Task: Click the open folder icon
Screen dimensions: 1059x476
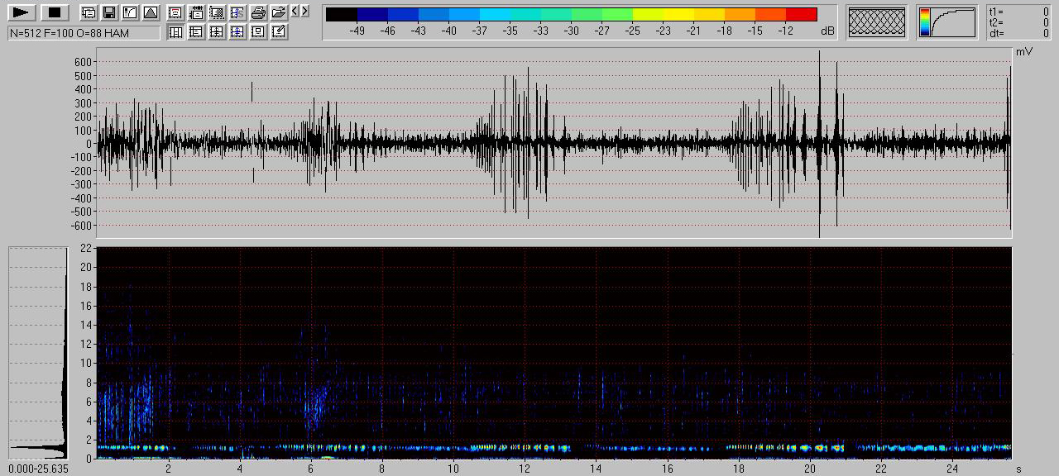Action: [x=279, y=12]
